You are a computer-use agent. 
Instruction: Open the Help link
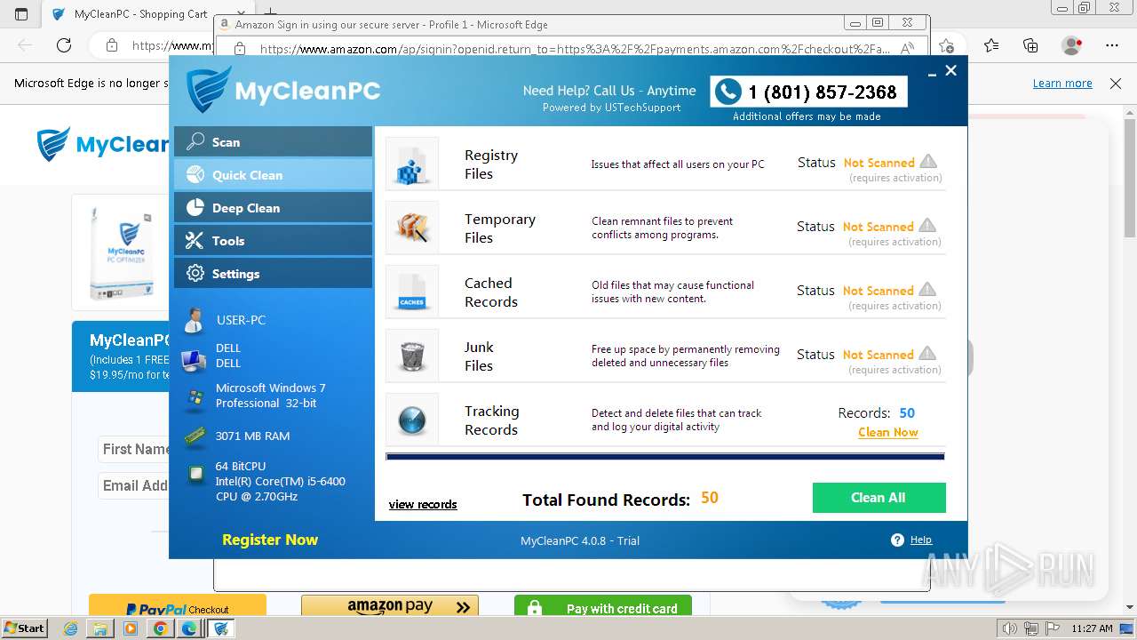921,540
